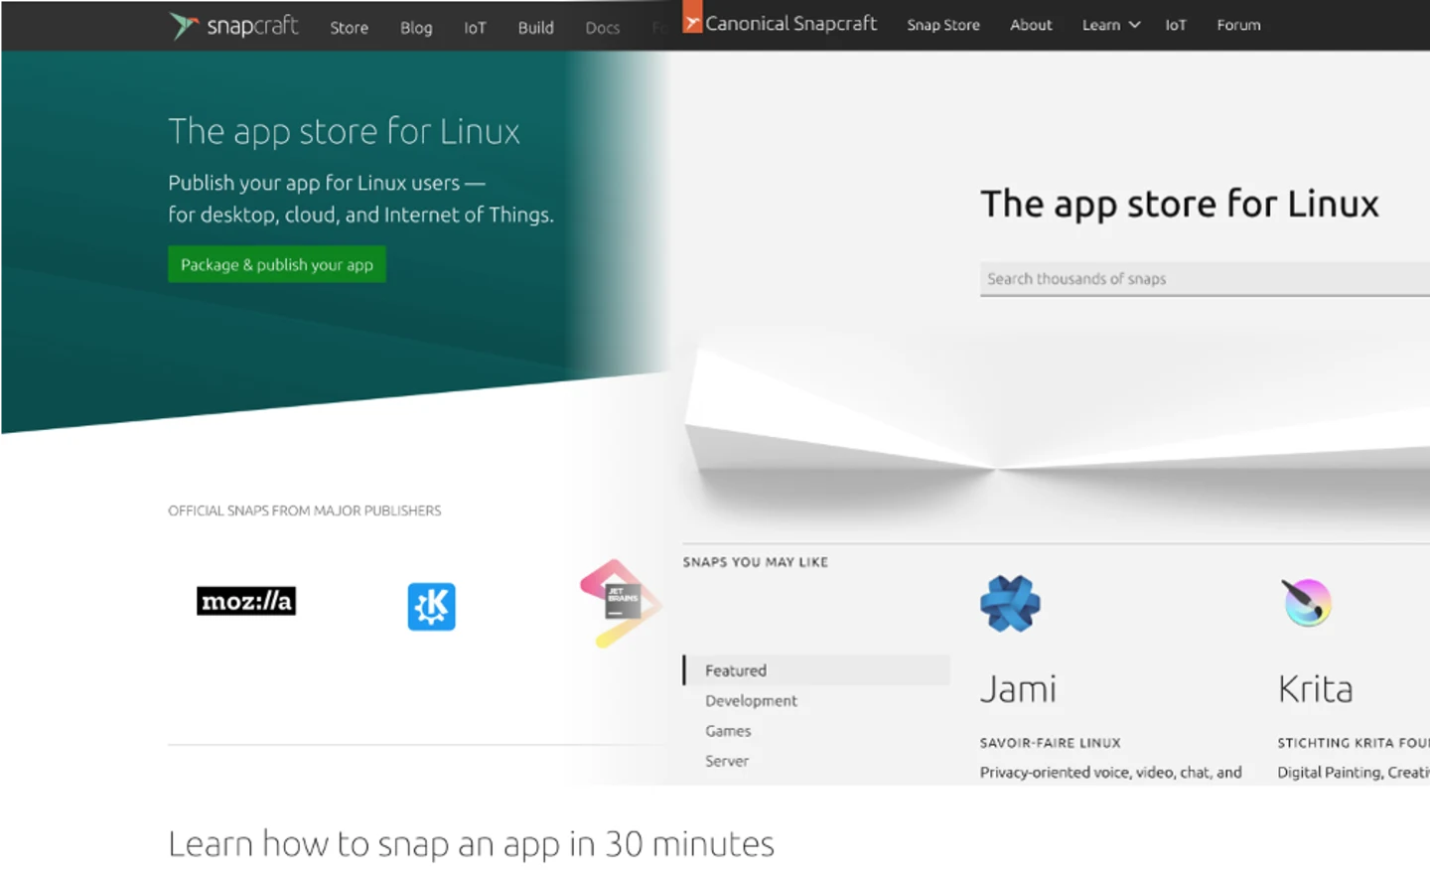Open the Mozilla publisher logo

246,601
